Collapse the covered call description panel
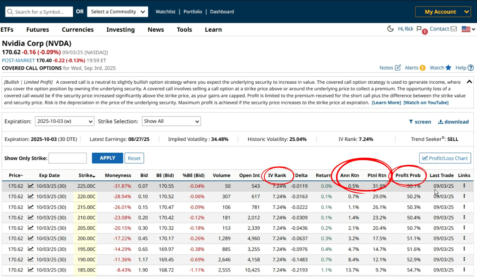The image size is (477, 277). 469,81
